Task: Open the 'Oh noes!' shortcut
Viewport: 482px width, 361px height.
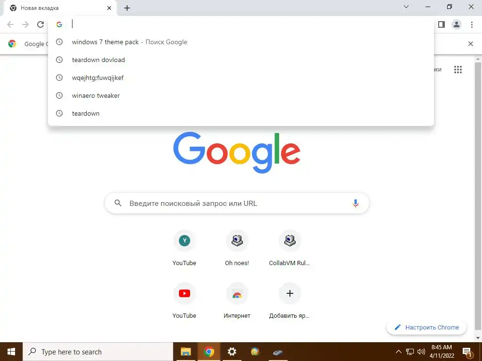Action: (237, 249)
